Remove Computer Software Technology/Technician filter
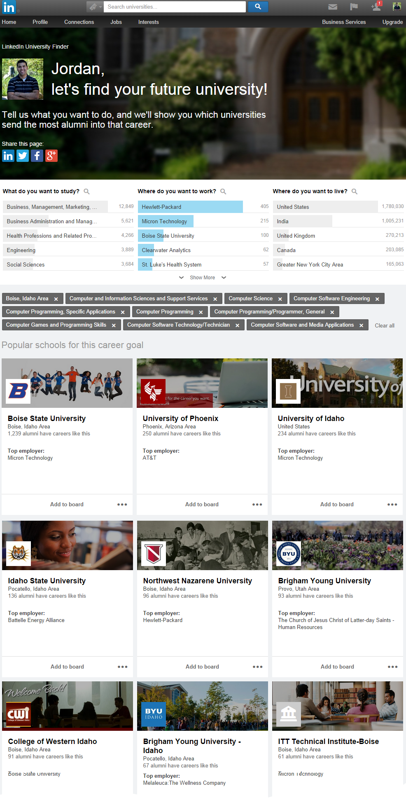406x800 pixels. coord(238,325)
